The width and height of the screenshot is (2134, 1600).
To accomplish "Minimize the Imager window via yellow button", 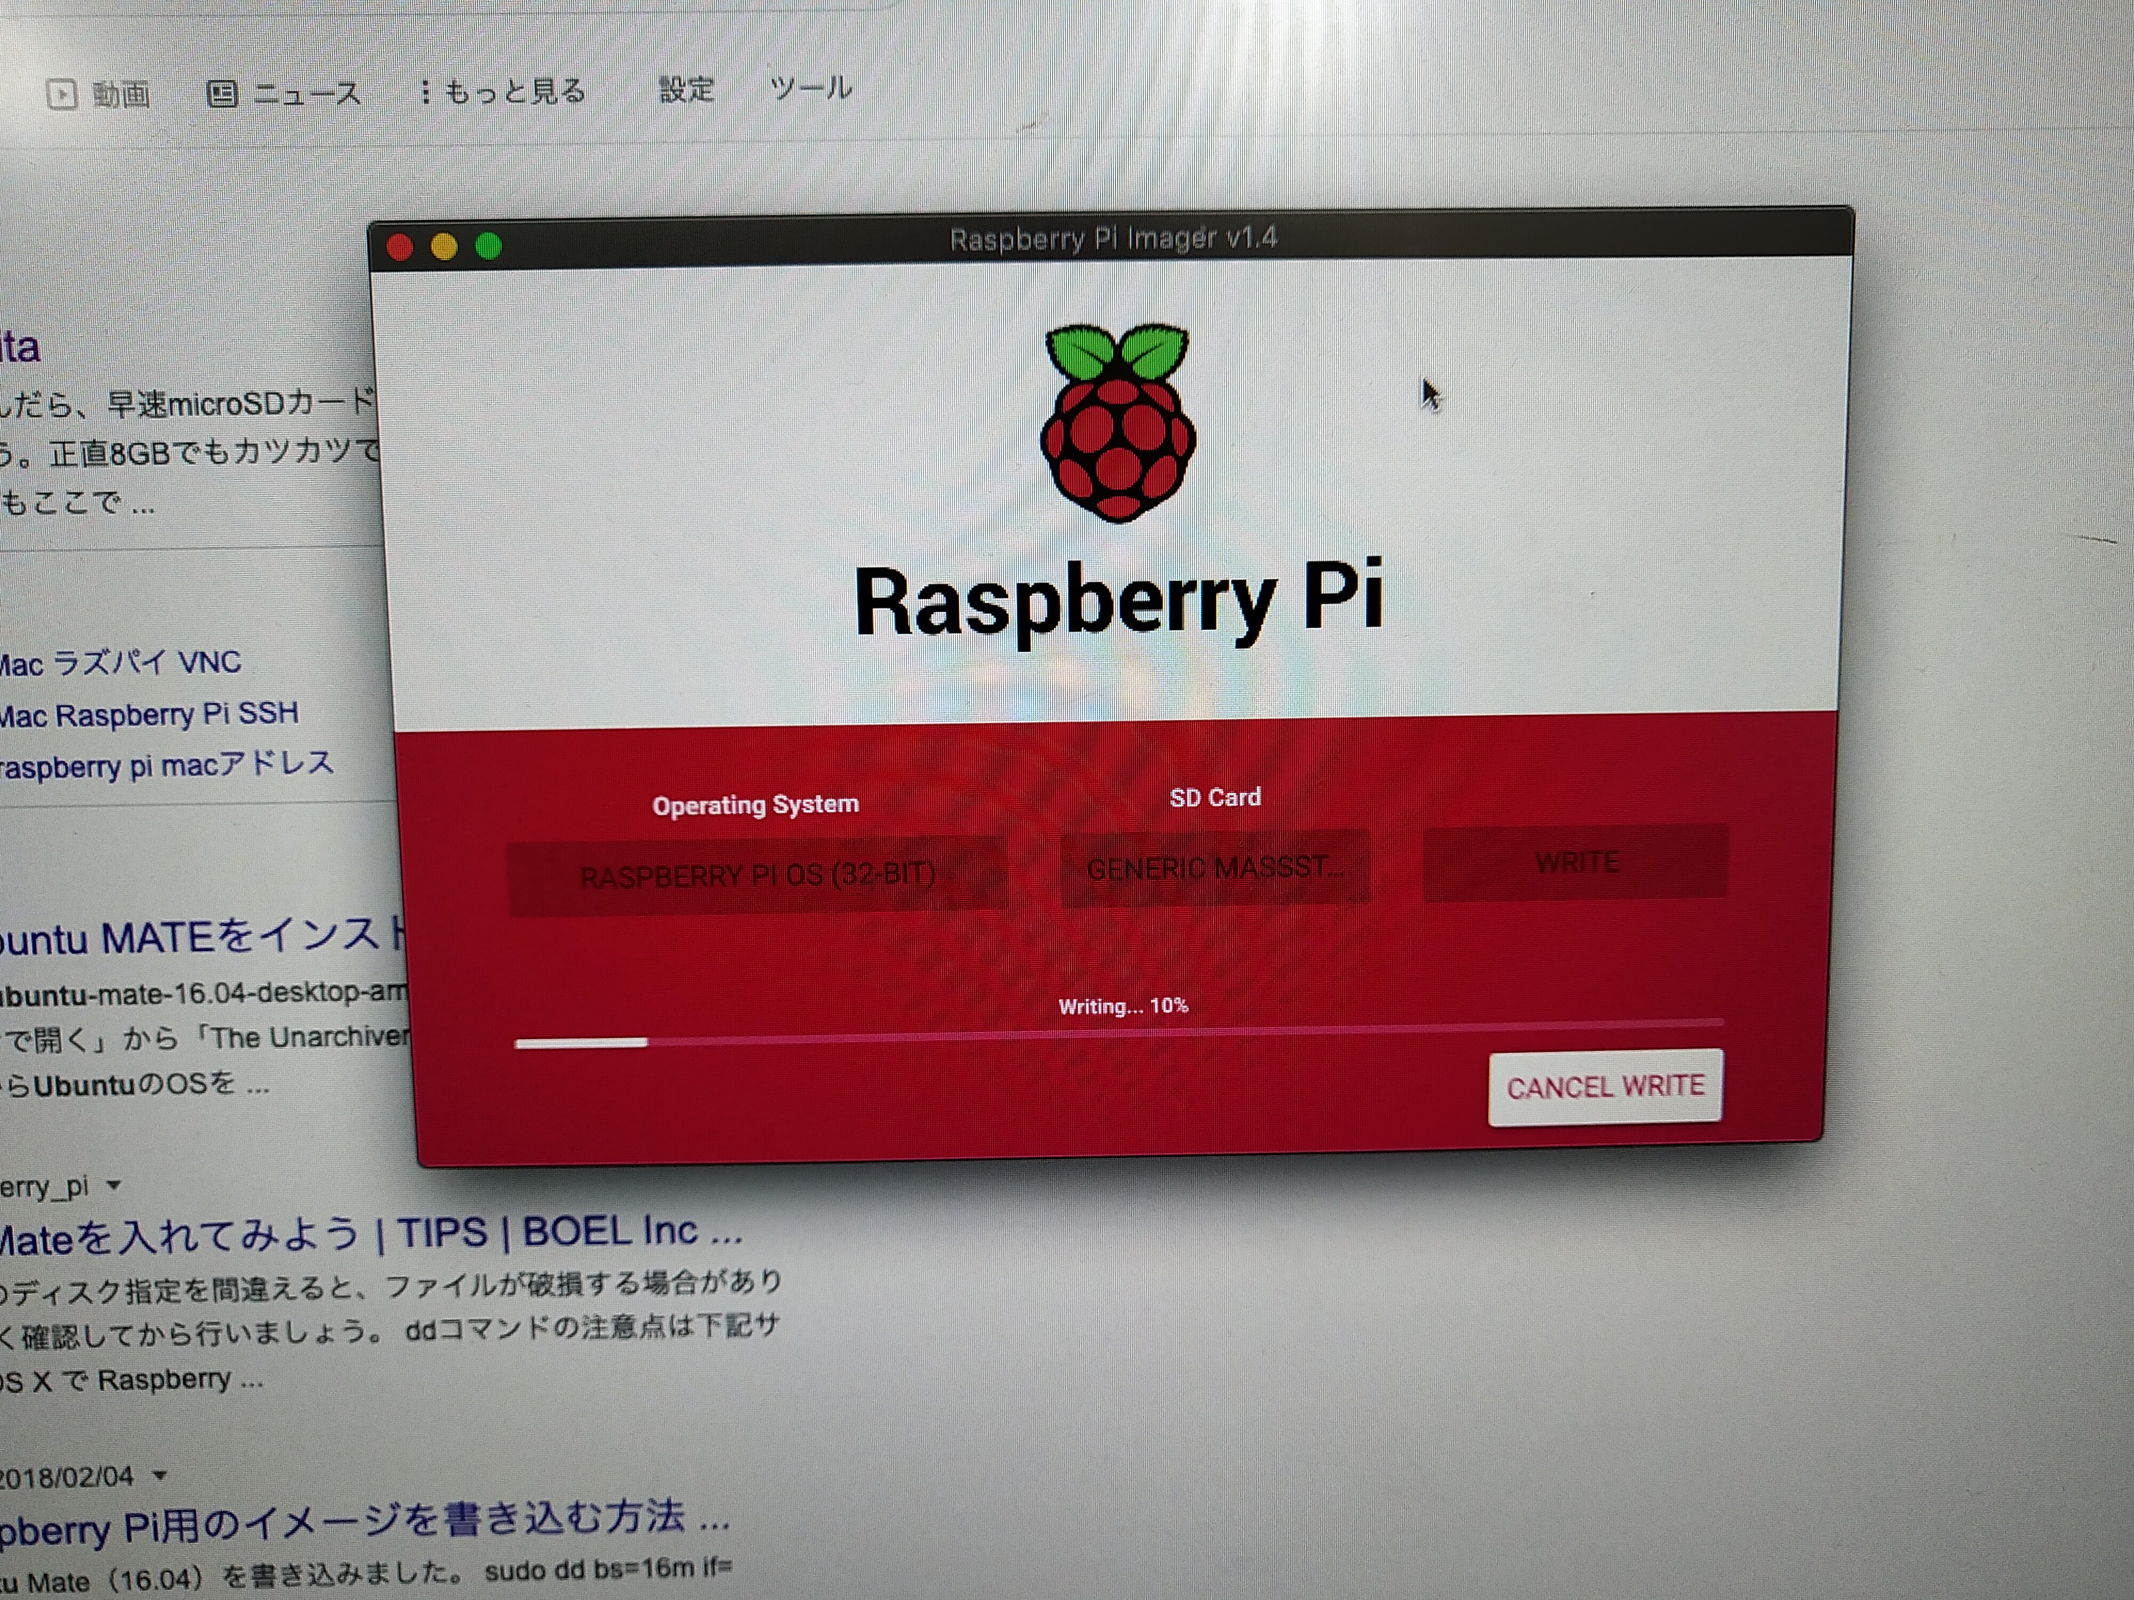I will (444, 247).
